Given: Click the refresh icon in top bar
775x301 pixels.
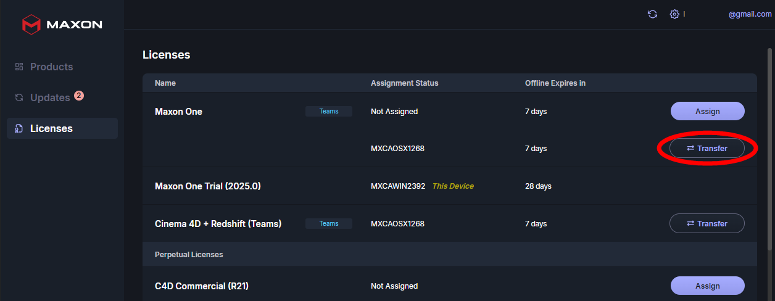Looking at the screenshot, I should coord(652,14).
